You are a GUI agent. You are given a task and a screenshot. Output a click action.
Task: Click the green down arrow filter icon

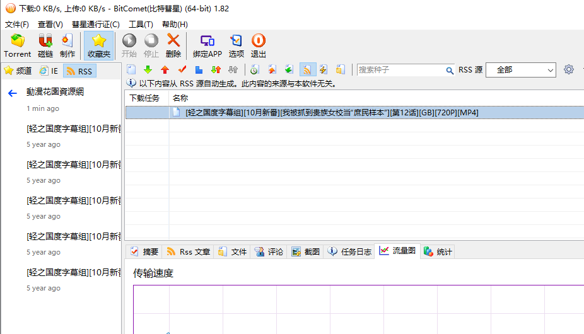click(148, 70)
